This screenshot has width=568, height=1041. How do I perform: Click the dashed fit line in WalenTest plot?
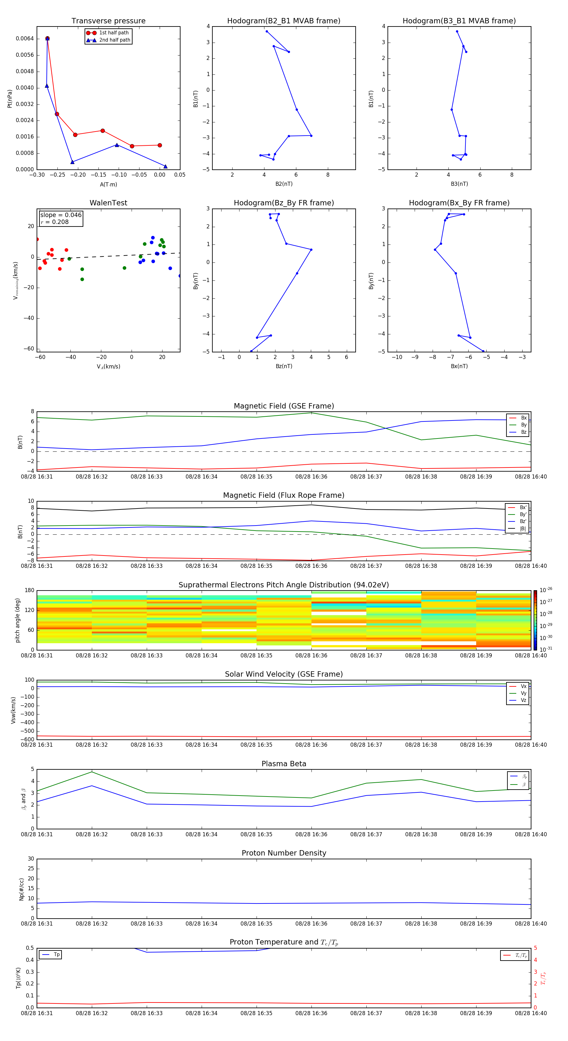108,256
